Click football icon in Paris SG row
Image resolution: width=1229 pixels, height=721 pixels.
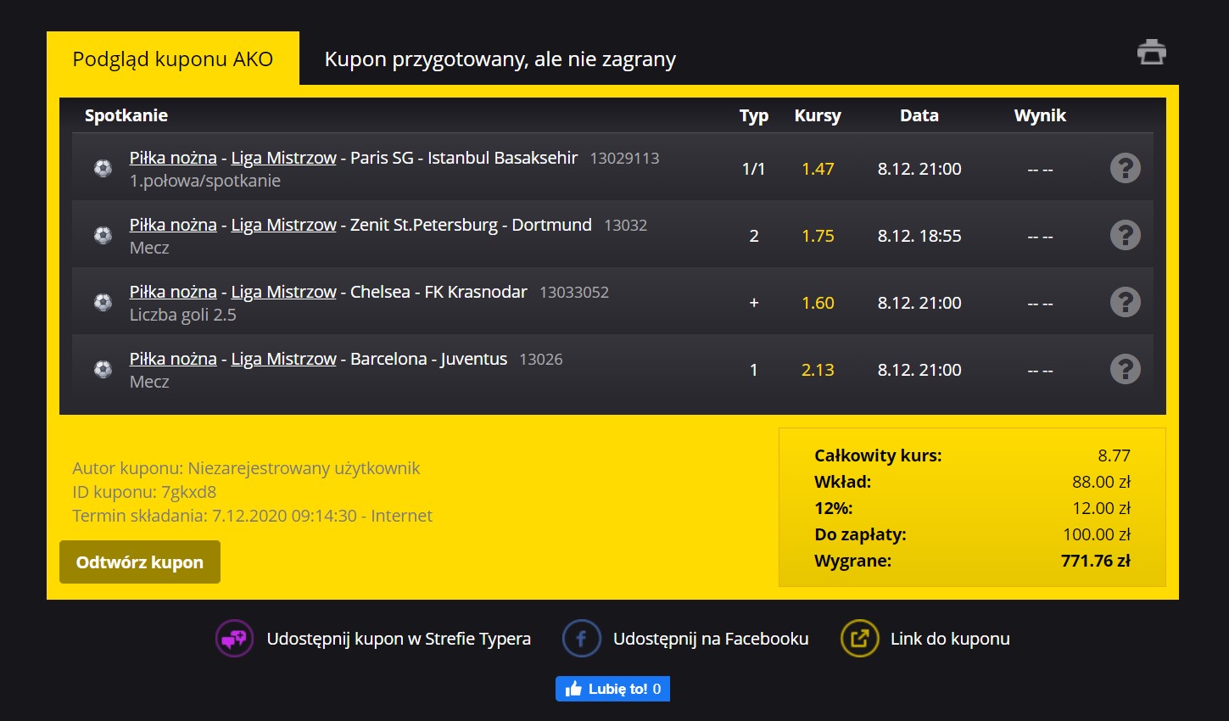coord(103,168)
